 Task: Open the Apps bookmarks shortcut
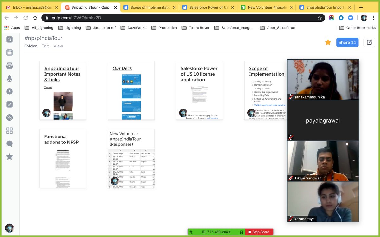(x=12, y=28)
